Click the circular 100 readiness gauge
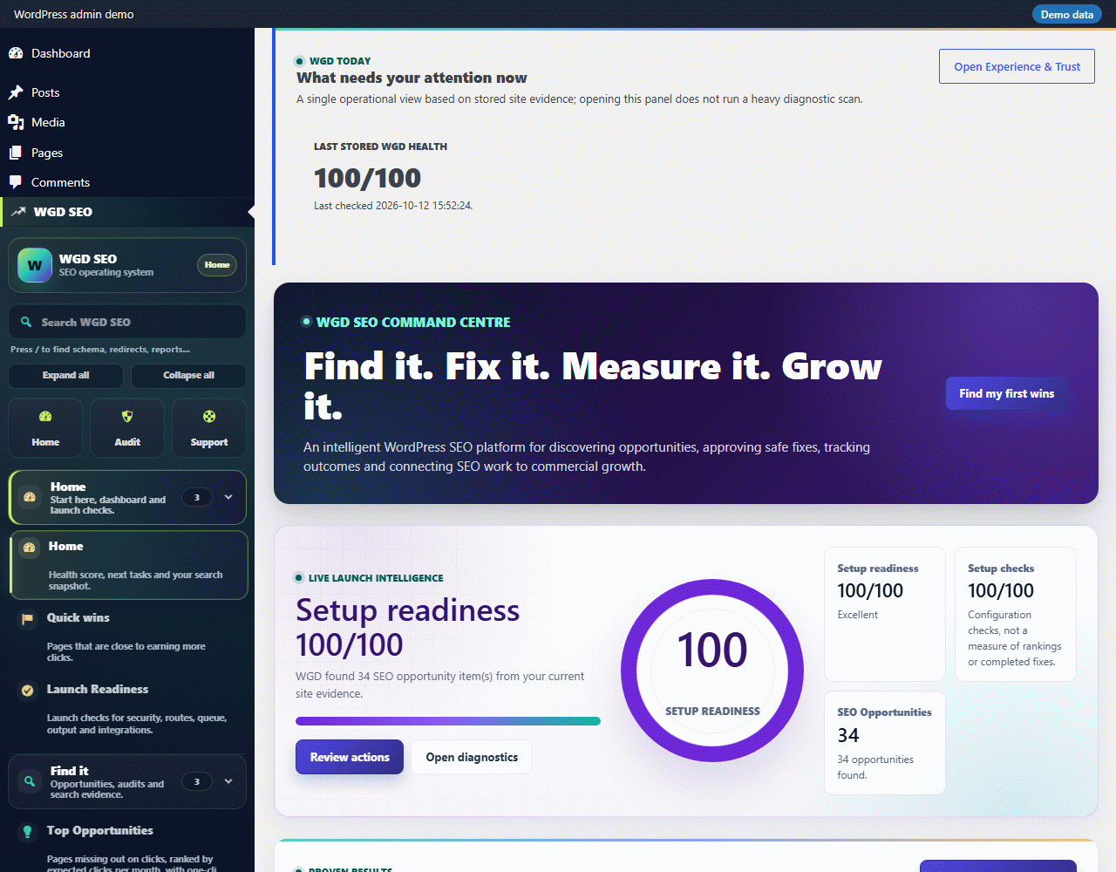The height and width of the screenshot is (872, 1116). tap(712, 671)
